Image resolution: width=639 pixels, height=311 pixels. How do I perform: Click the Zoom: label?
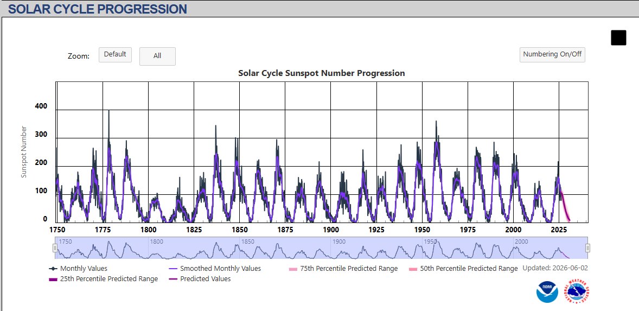click(79, 56)
